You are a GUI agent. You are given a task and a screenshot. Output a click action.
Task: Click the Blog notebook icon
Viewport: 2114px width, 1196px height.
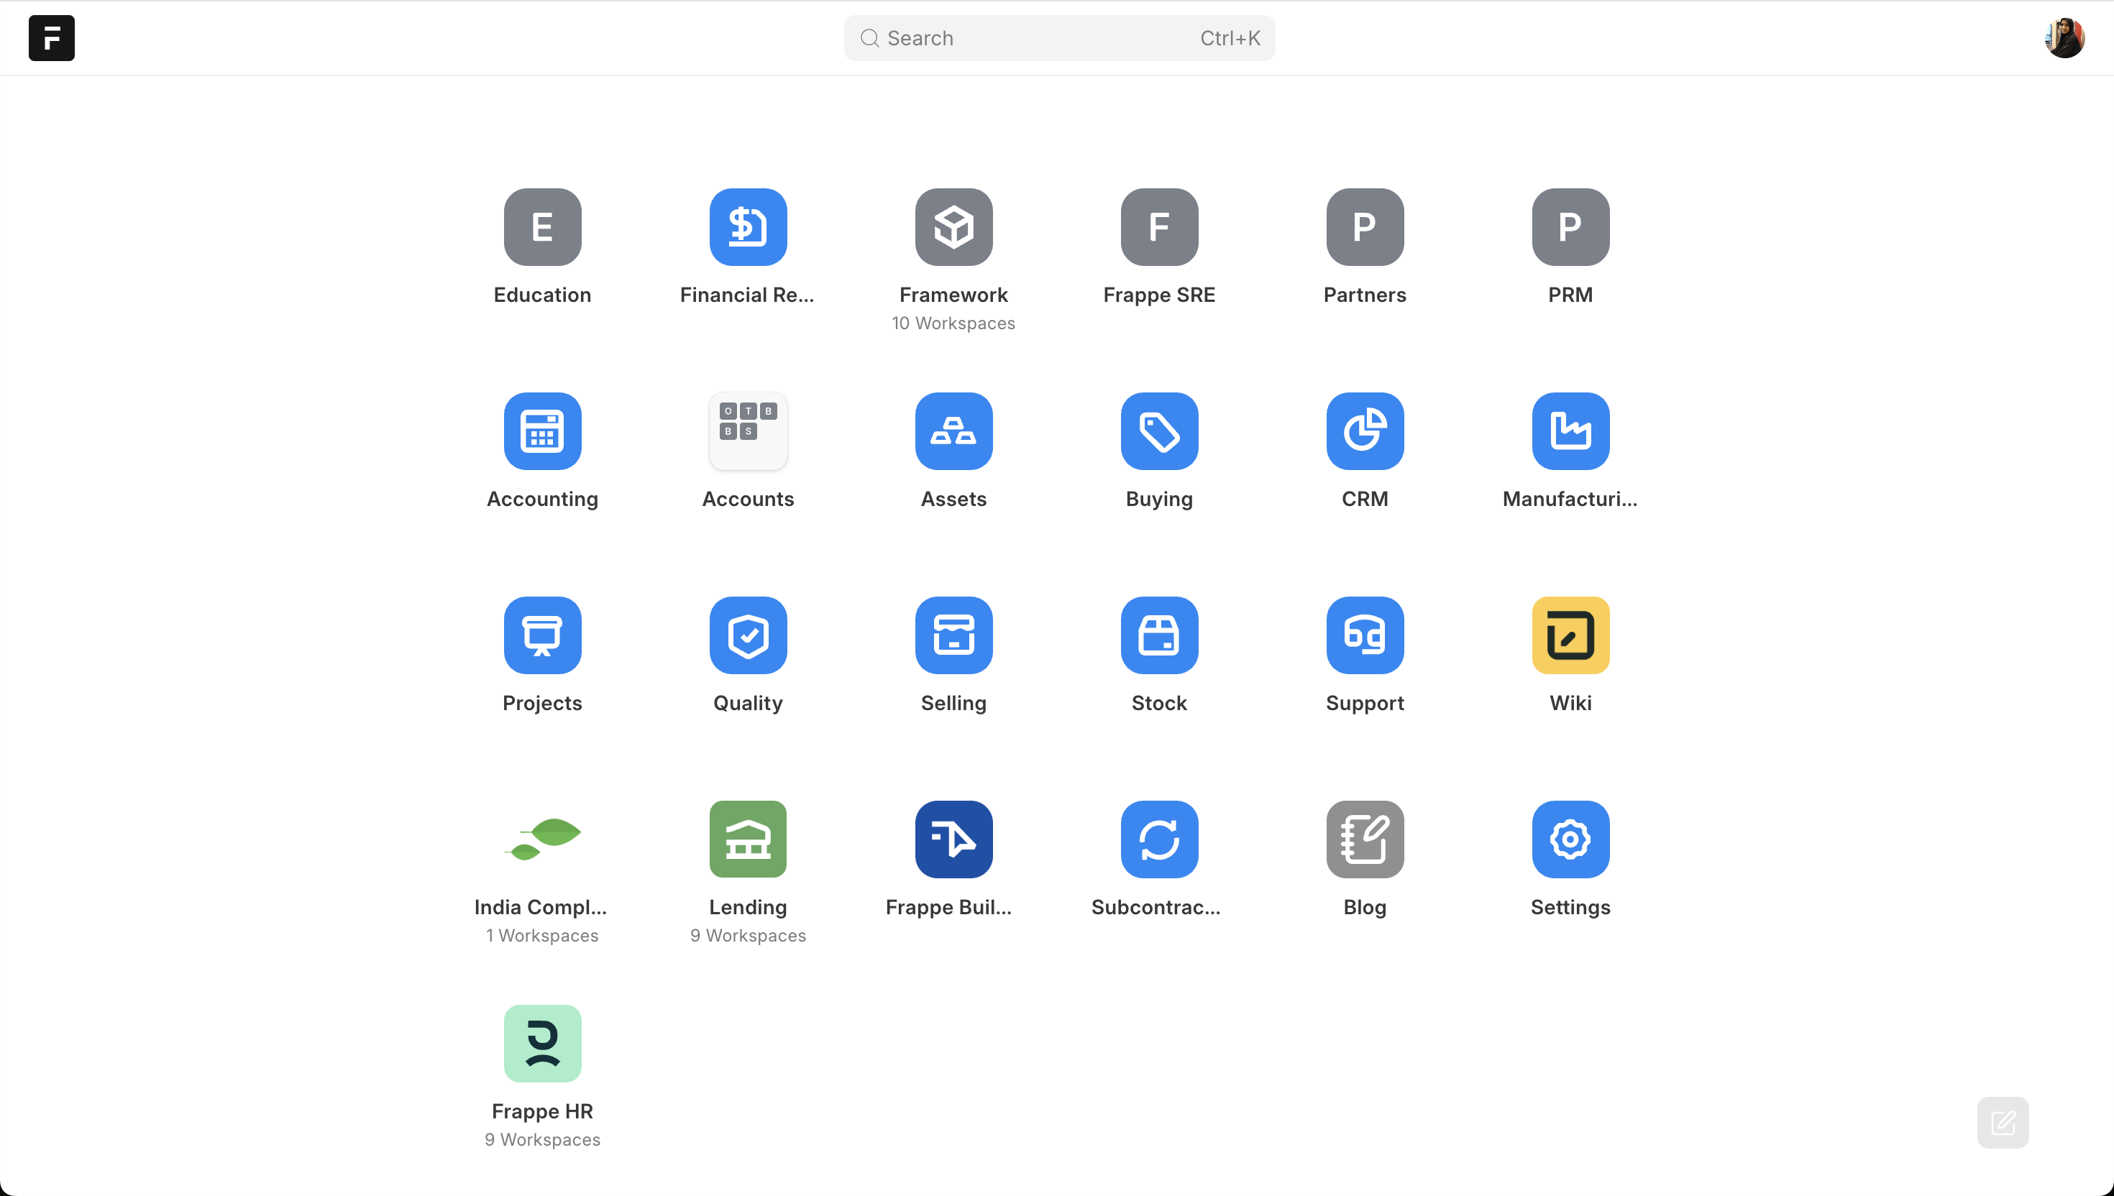1365,839
